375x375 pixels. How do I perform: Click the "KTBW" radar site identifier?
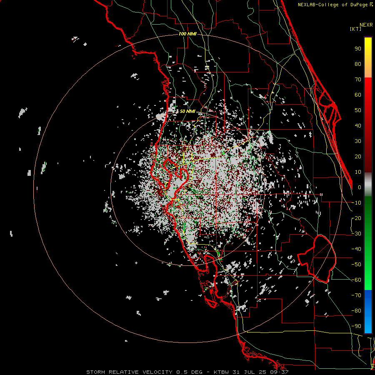pyautogui.click(x=221, y=372)
